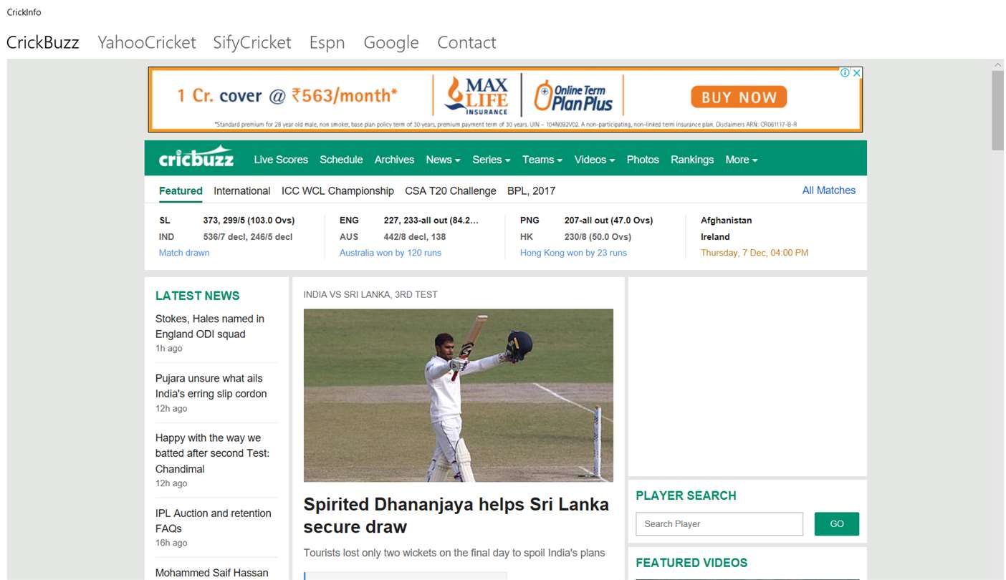Viewport: 1006px width, 580px height.
Task: Click the PLAYER SEARCH heading
Action: 686,496
